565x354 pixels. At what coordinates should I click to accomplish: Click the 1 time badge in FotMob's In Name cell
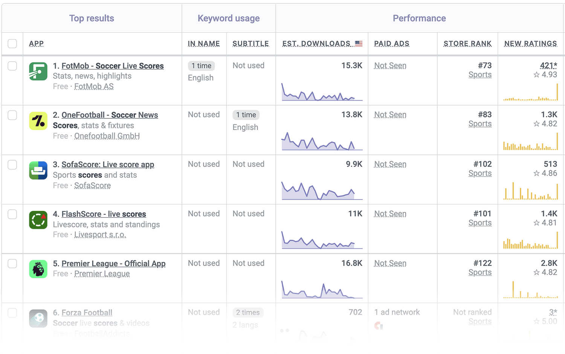202,66
